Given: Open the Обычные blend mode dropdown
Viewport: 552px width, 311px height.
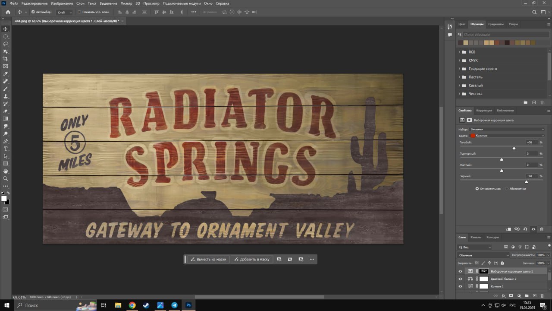Looking at the screenshot, I should point(483,255).
